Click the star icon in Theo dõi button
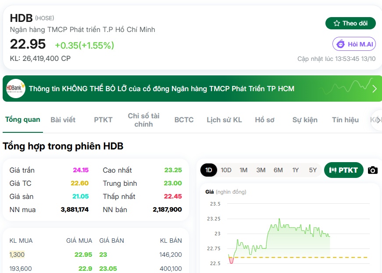The height and width of the screenshot is (273, 382). pyautogui.click(x=337, y=23)
